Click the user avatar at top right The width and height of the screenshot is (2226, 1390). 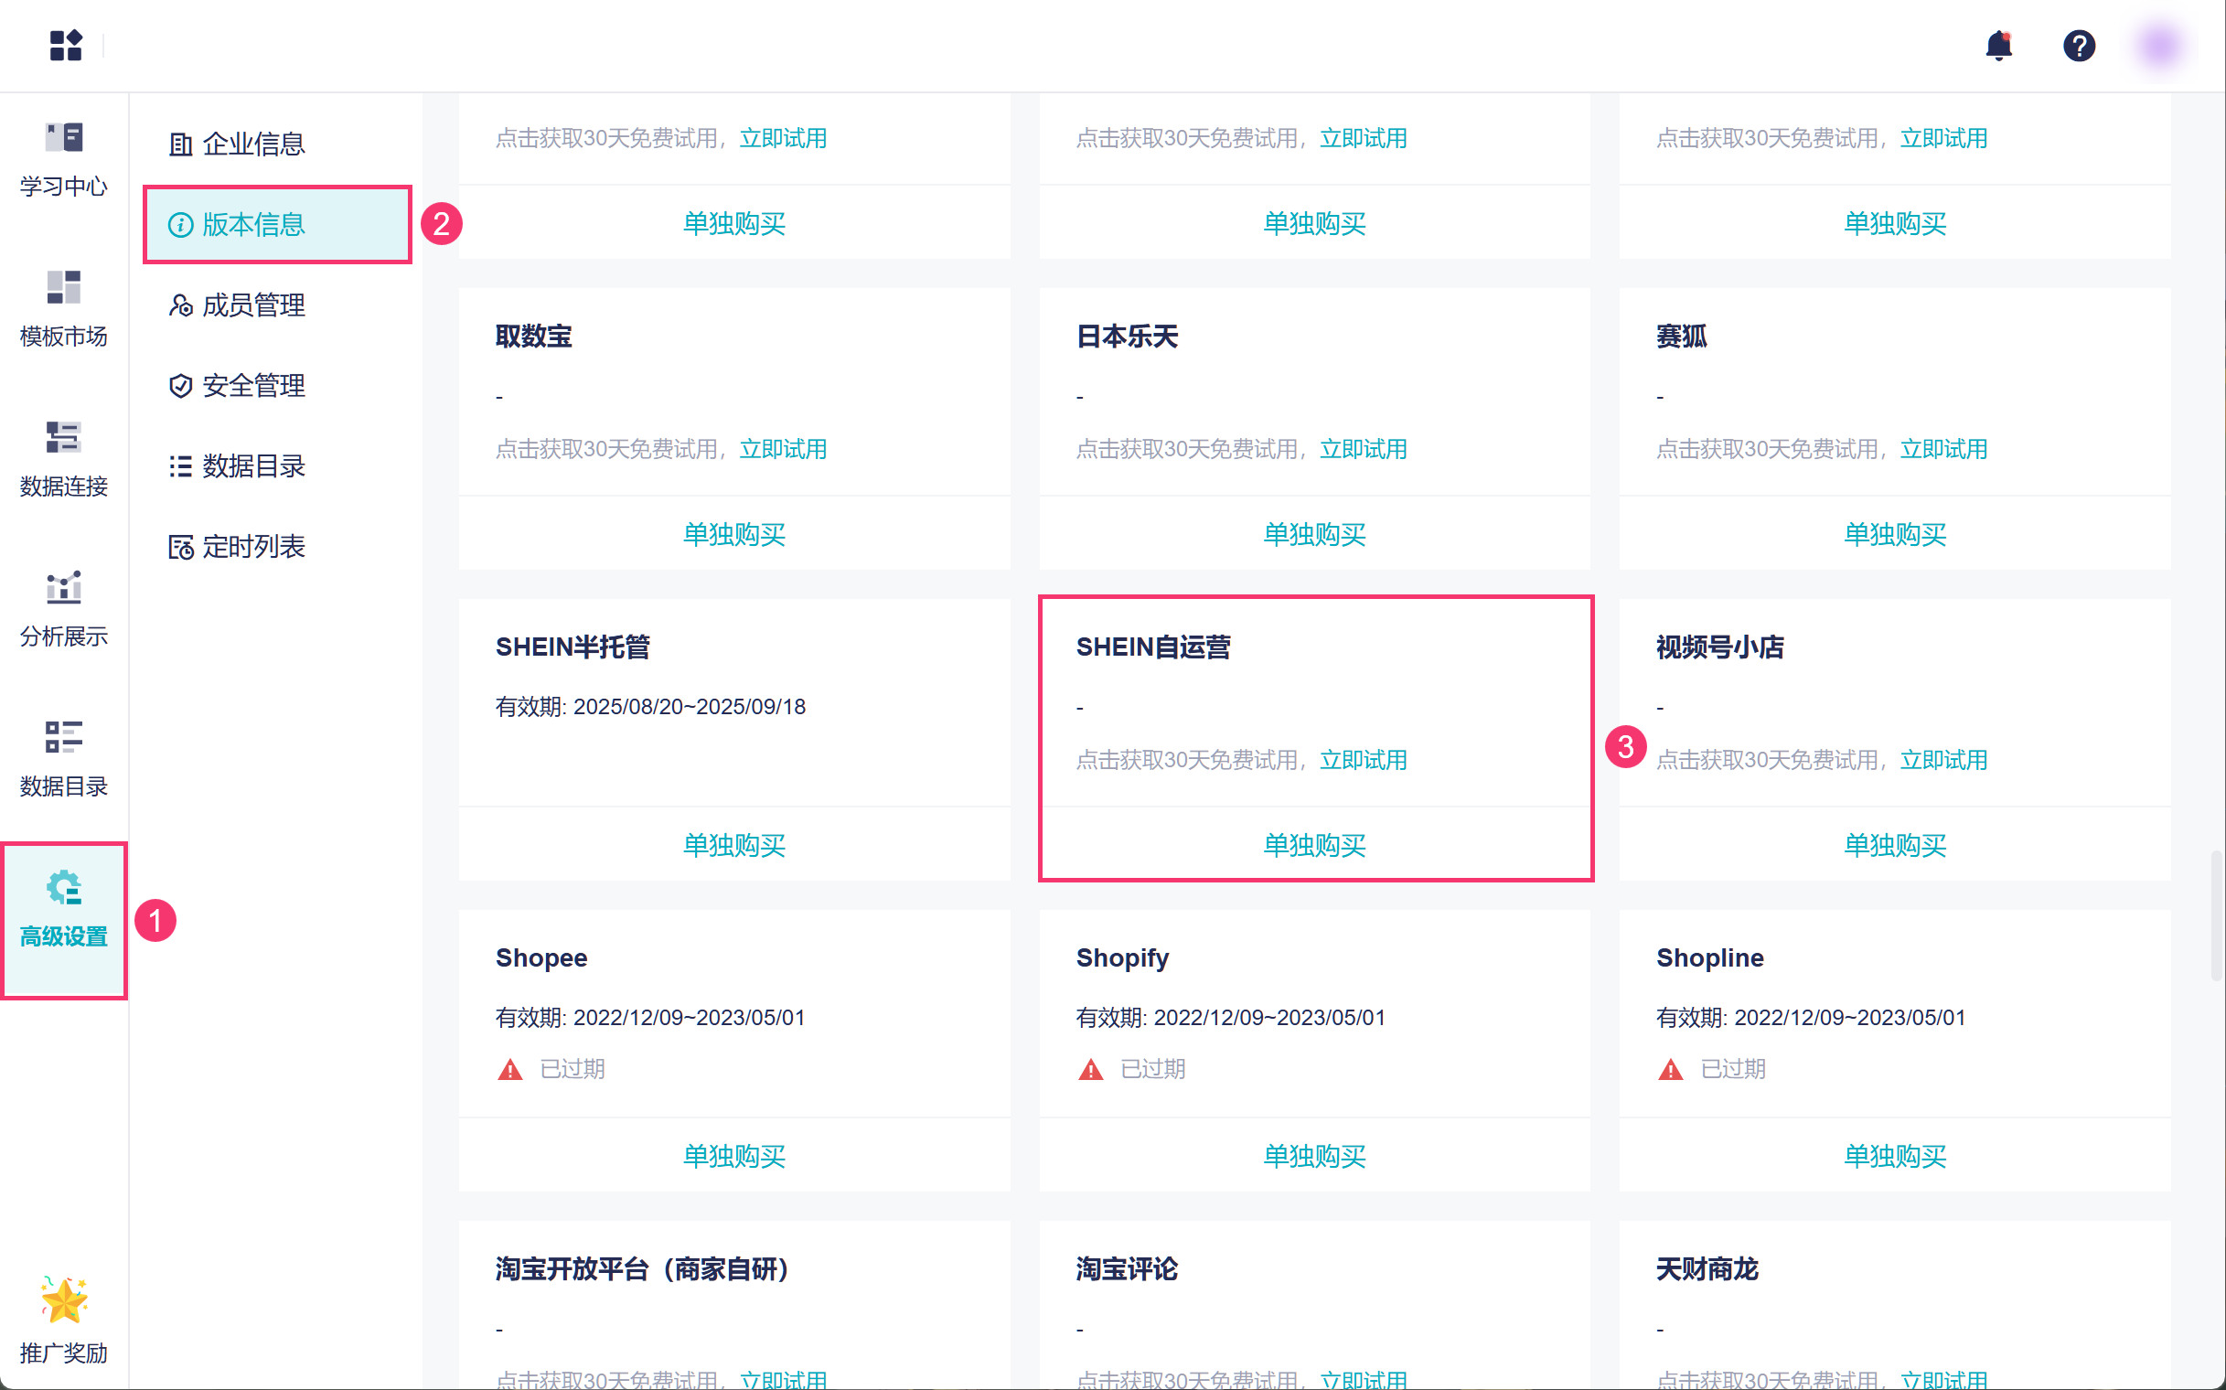[2159, 45]
